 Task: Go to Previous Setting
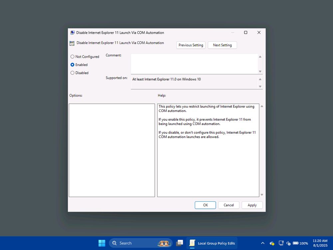tap(191, 45)
